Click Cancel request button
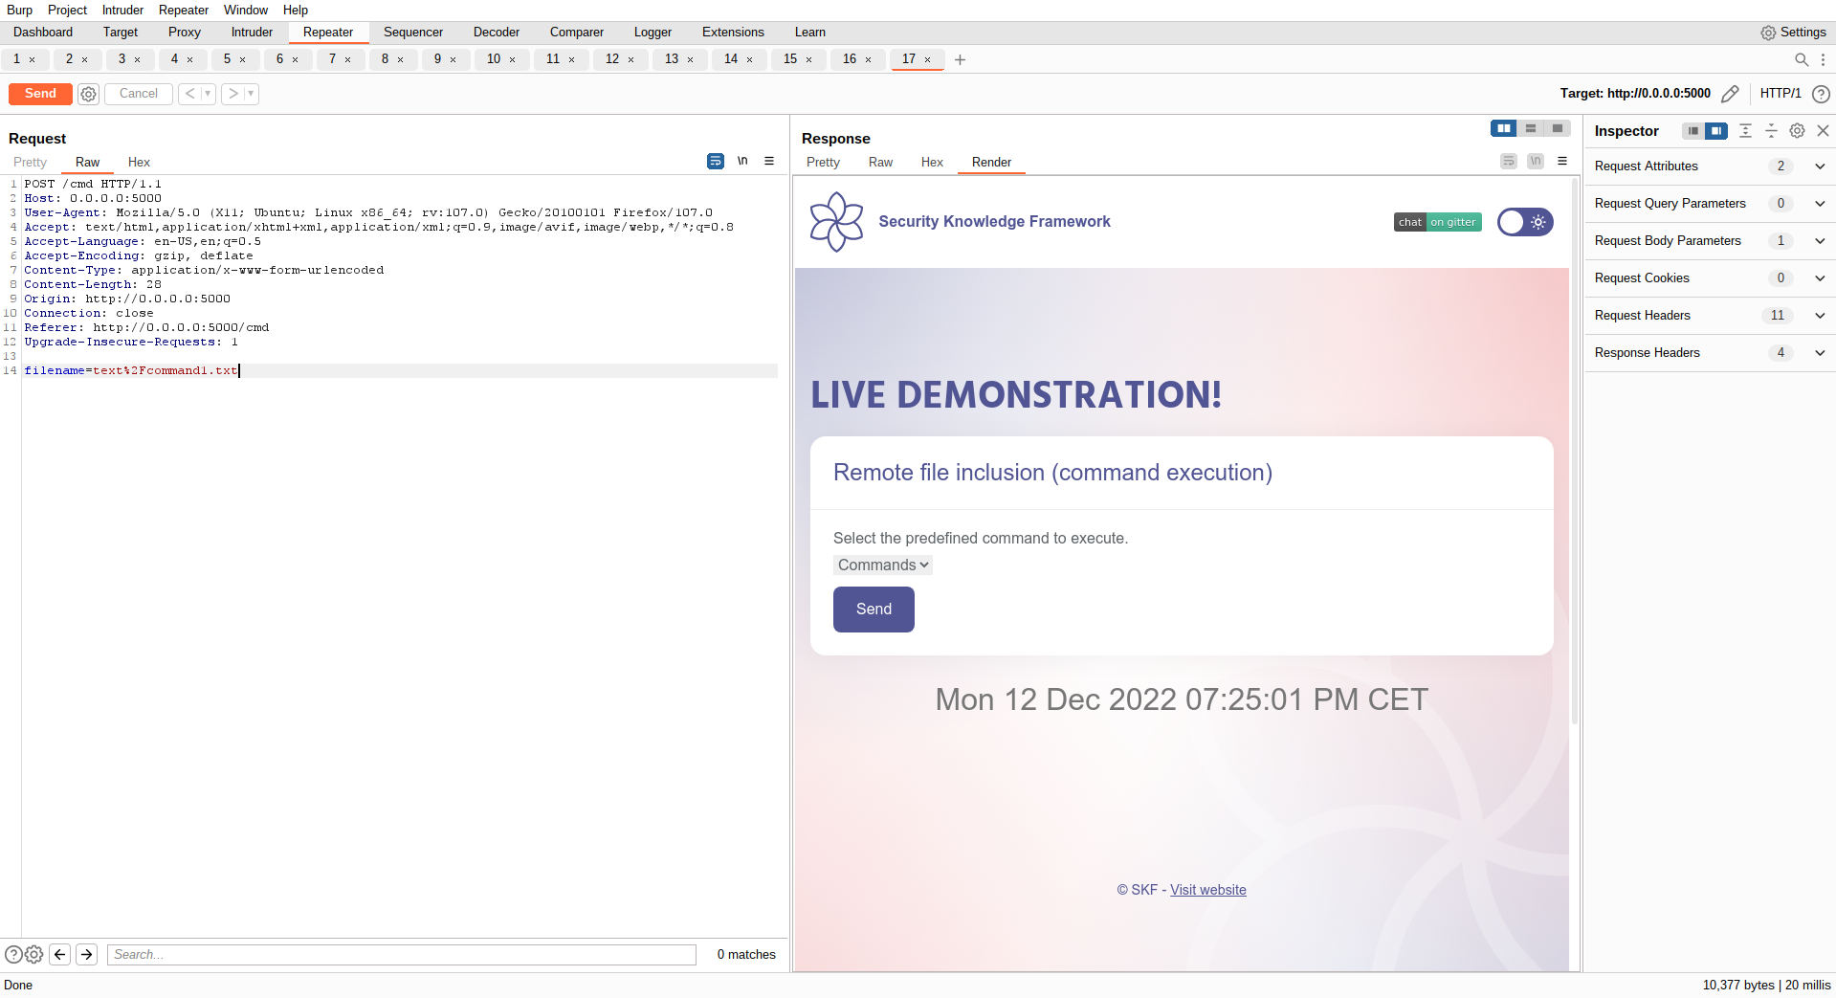This screenshot has width=1836, height=998. (x=139, y=94)
